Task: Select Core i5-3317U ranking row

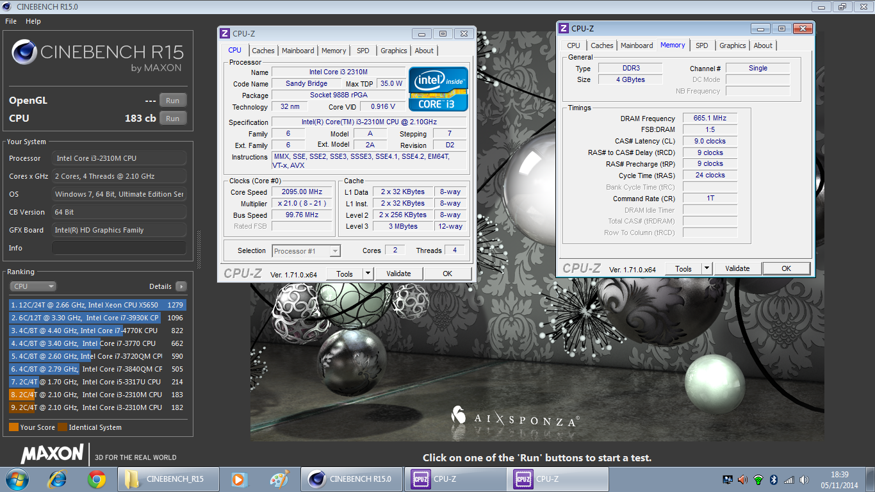Action: pyautogui.click(x=97, y=382)
